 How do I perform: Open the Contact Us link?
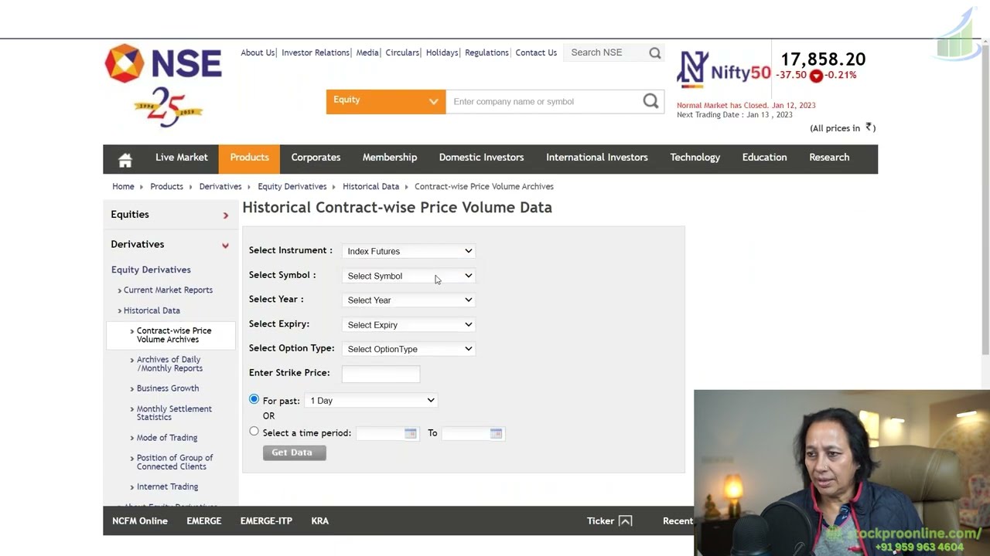point(536,53)
